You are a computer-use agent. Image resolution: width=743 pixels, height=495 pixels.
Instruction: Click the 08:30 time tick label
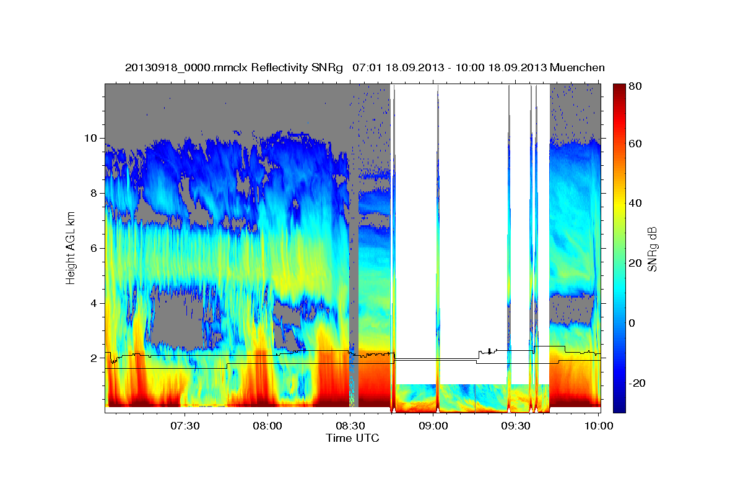pos(350,426)
